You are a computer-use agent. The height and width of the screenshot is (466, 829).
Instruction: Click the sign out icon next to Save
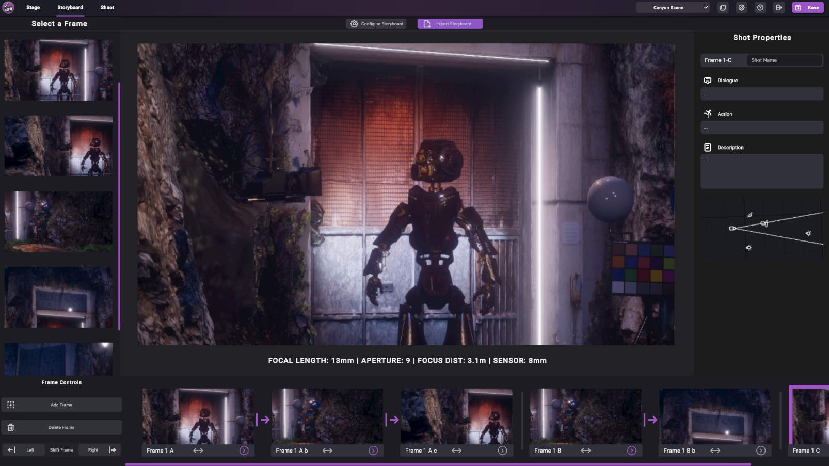click(779, 7)
